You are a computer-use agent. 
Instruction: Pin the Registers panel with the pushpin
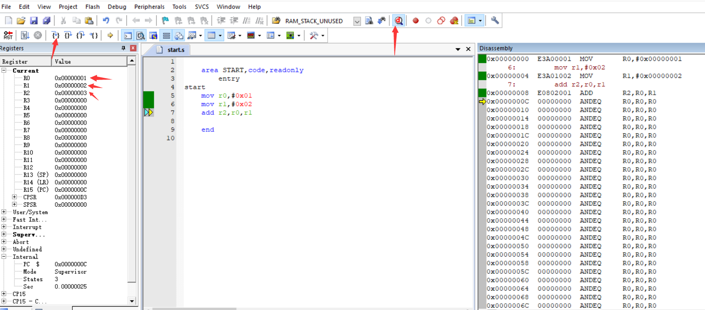(123, 48)
